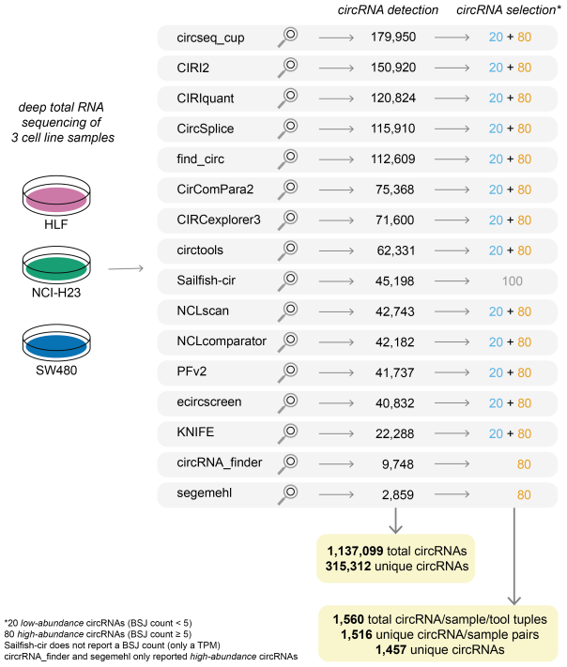Click the orange 80 for circRNA_finder

click(524, 462)
